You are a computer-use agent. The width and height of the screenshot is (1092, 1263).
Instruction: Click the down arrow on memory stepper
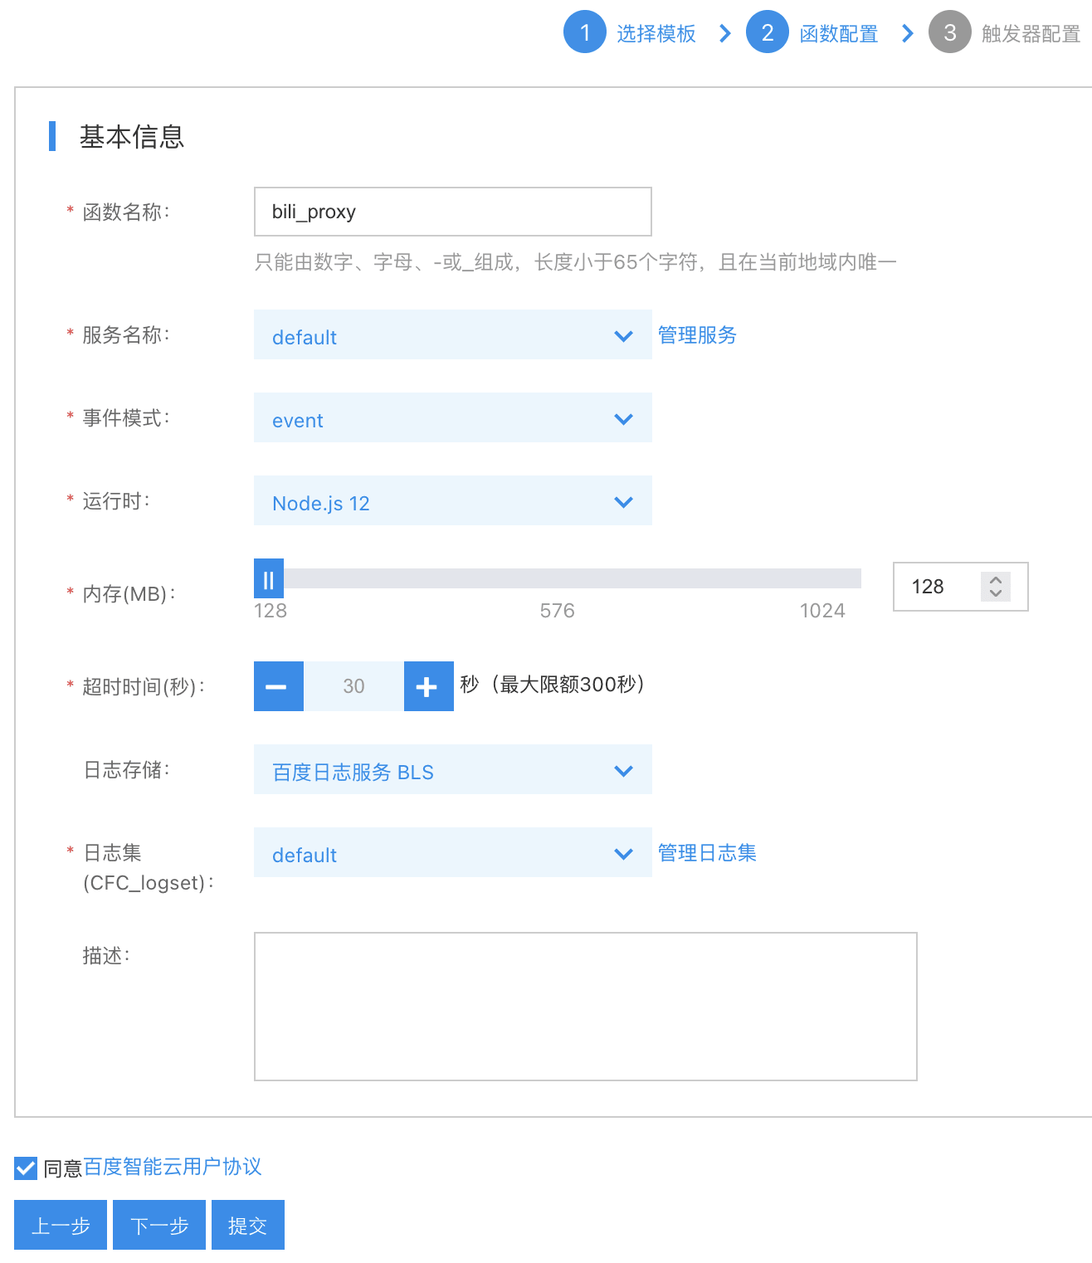coord(994,594)
